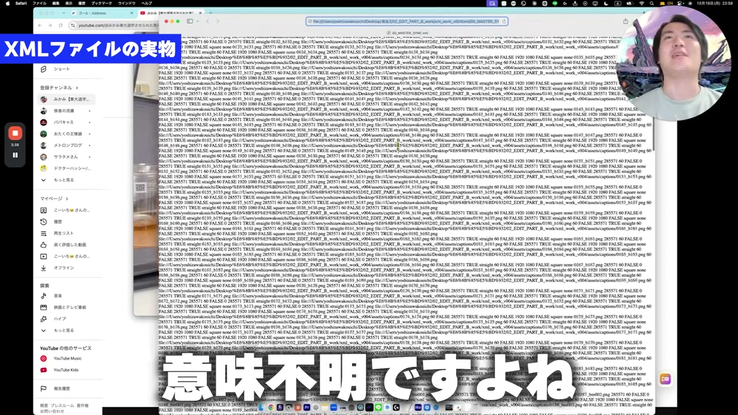This screenshot has height=415, width=738.
Task: Open the Wi-Fi status menu
Action: tap(642, 3)
